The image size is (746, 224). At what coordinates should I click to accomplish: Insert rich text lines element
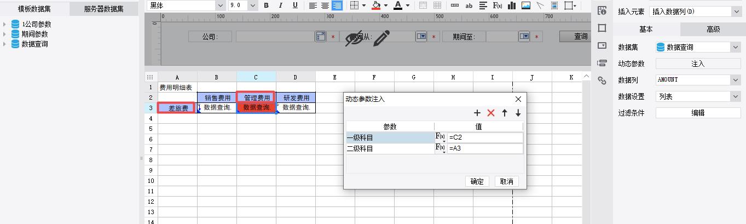pyautogui.click(x=483, y=5)
